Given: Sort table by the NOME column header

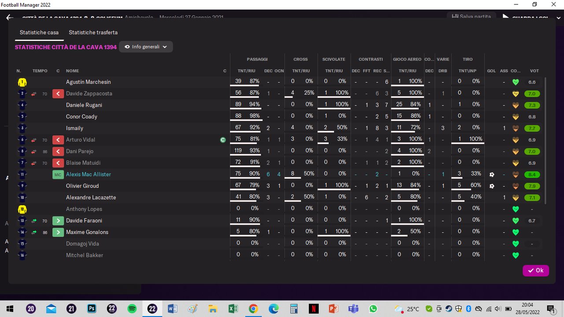Looking at the screenshot, I should pyautogui.click(x=73, y=71).
